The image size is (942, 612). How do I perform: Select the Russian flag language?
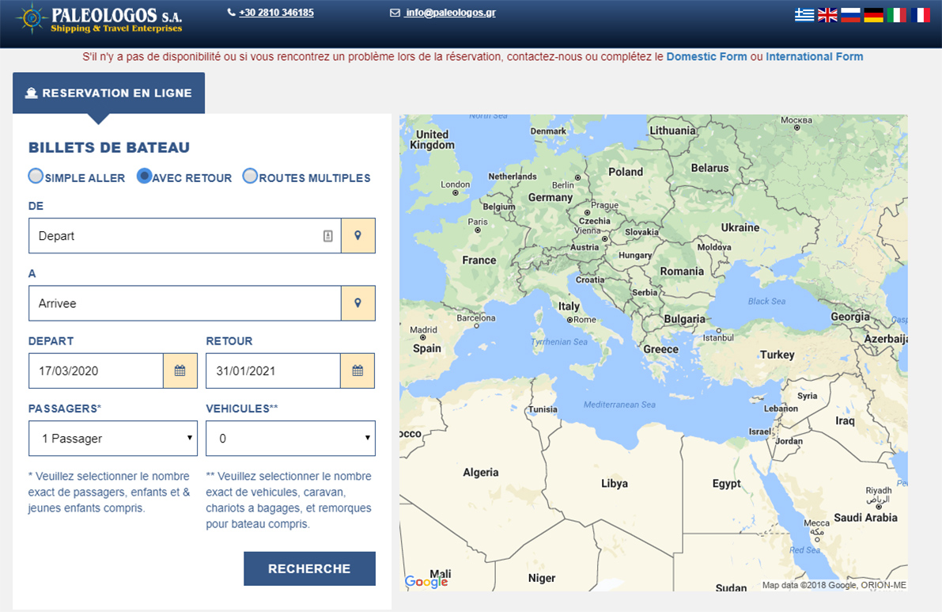tap(851, 15)
